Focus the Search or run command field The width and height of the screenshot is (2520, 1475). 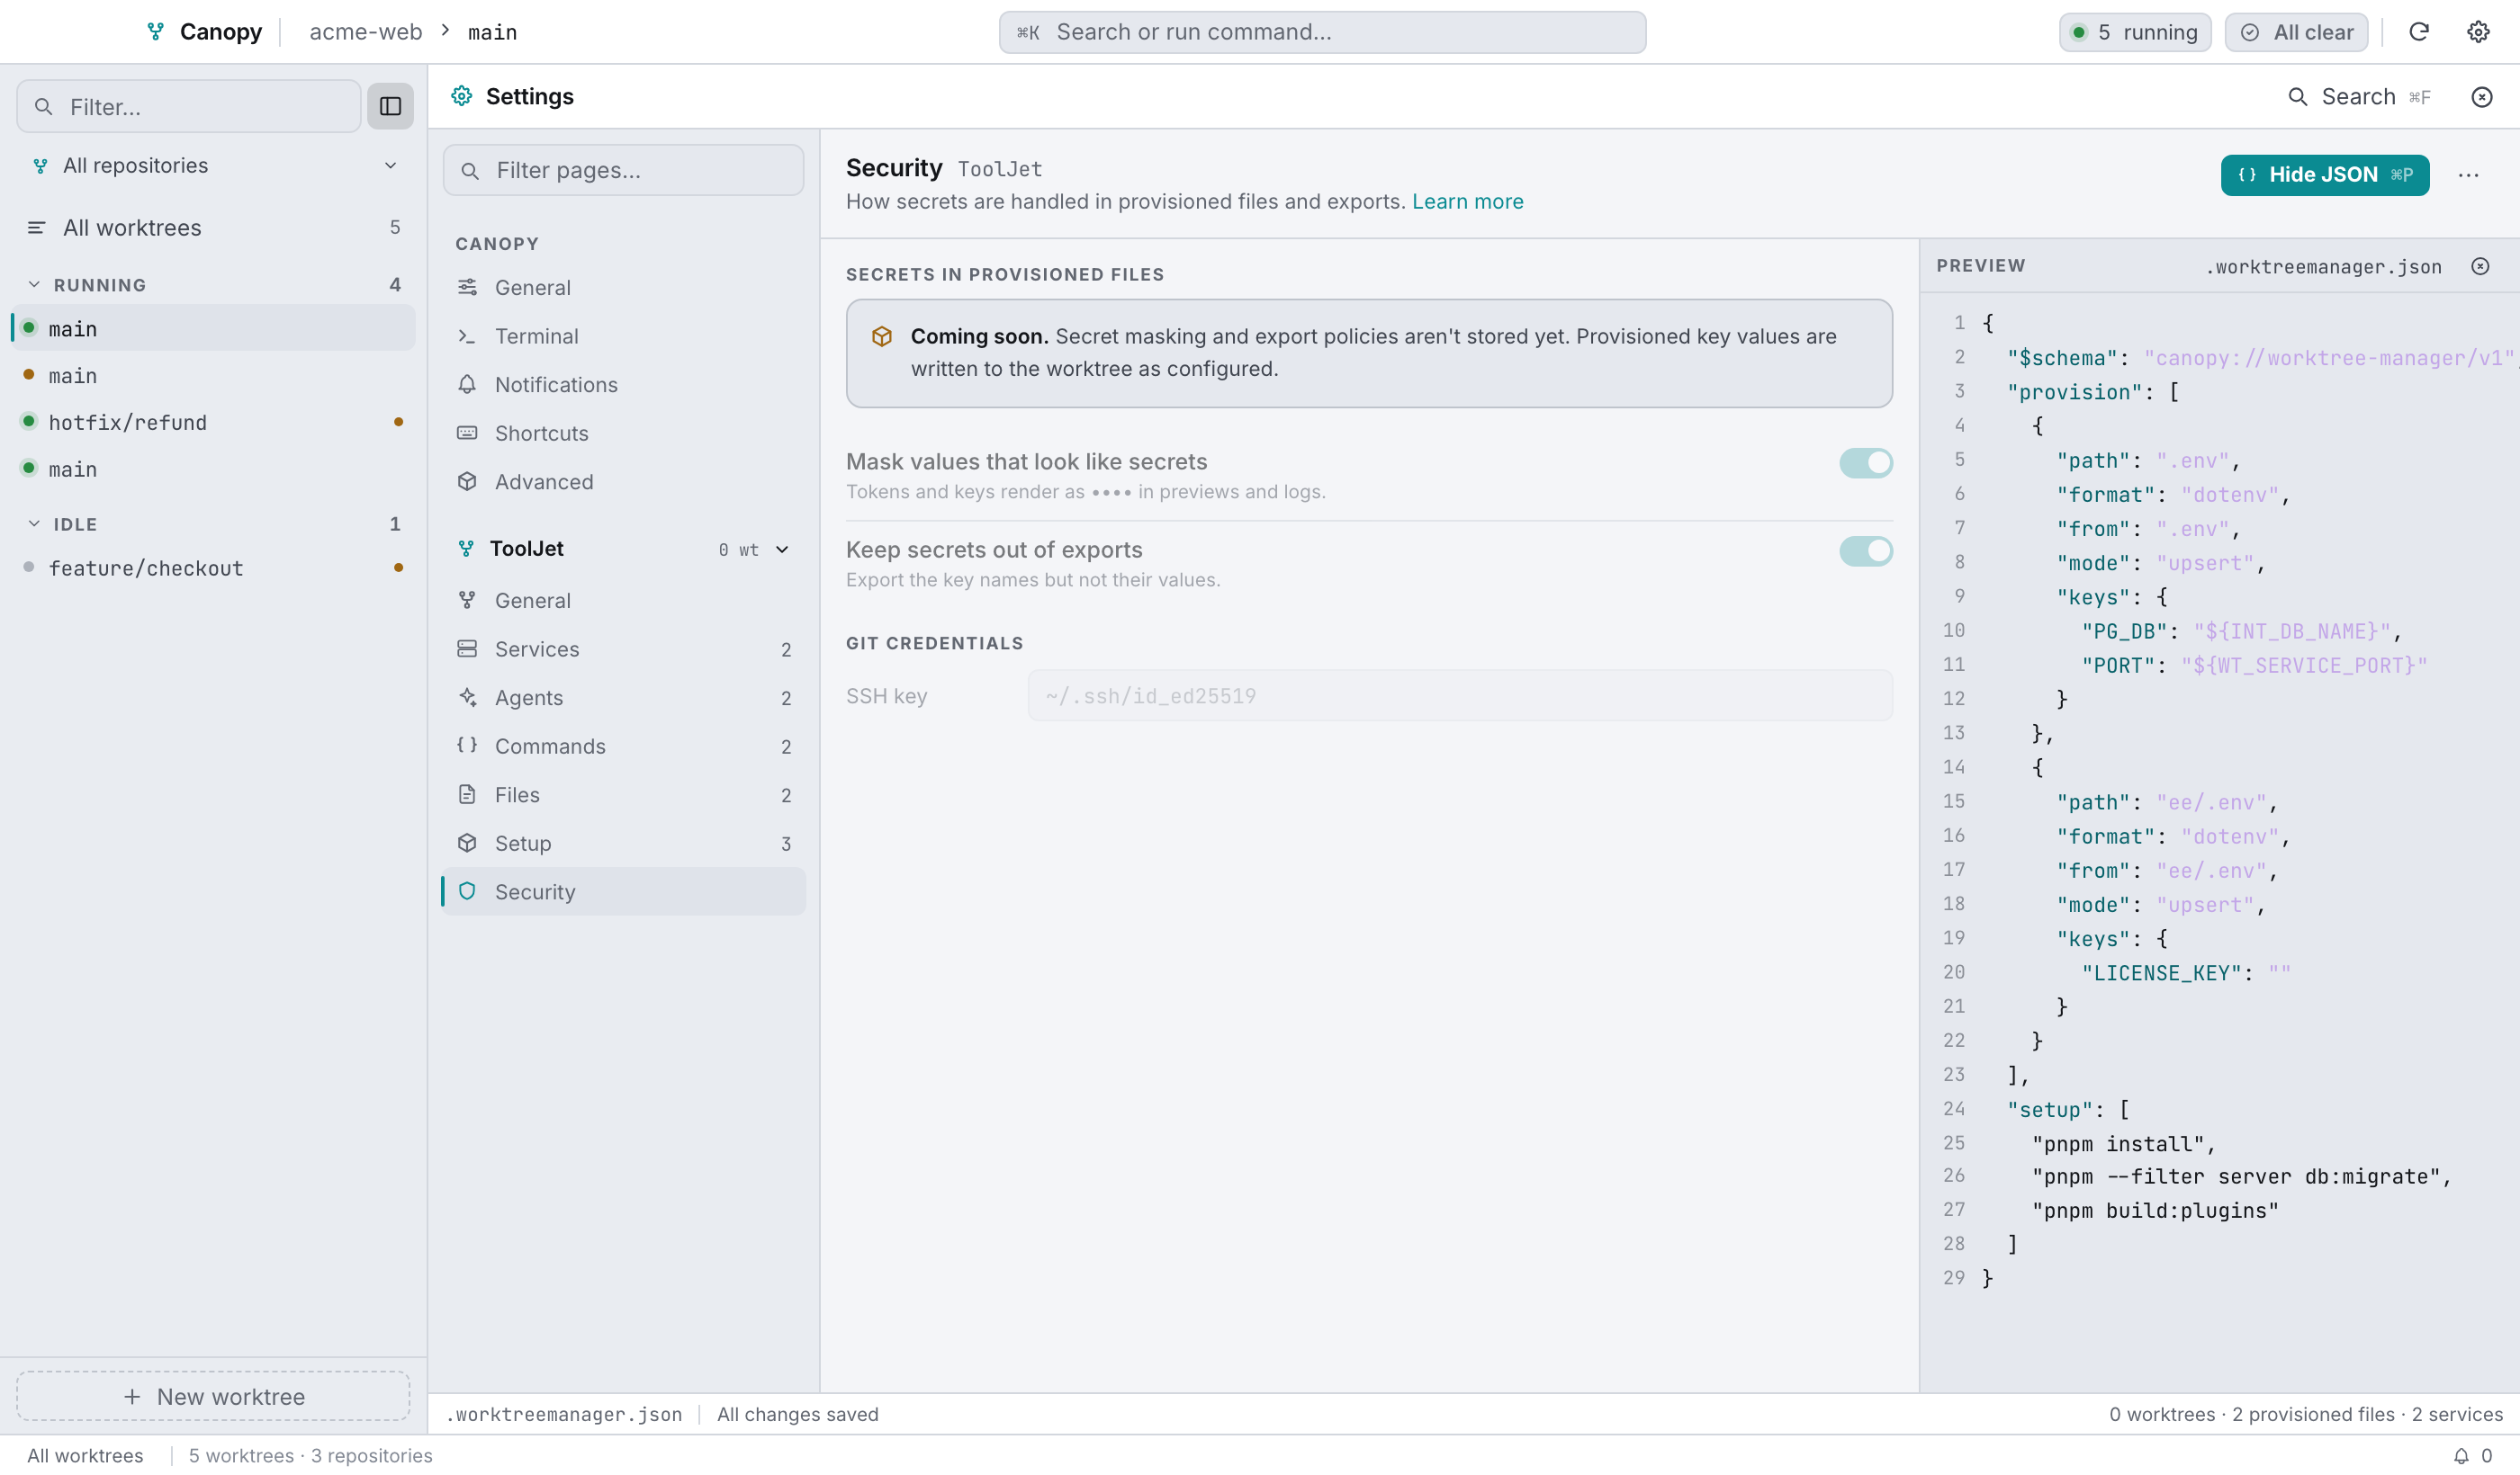pos(1322,32)
